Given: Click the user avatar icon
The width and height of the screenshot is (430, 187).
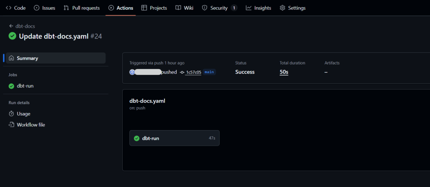Looking at the screenshot, I should coord(132,72).
